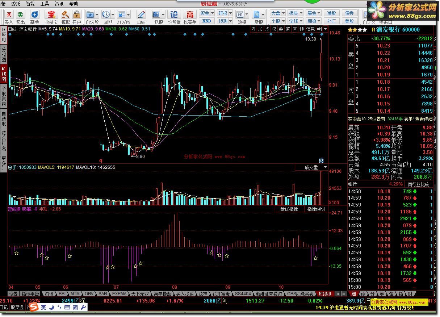Click the 找高手 icon
440x317 pixels.
[x=190, y=15]
